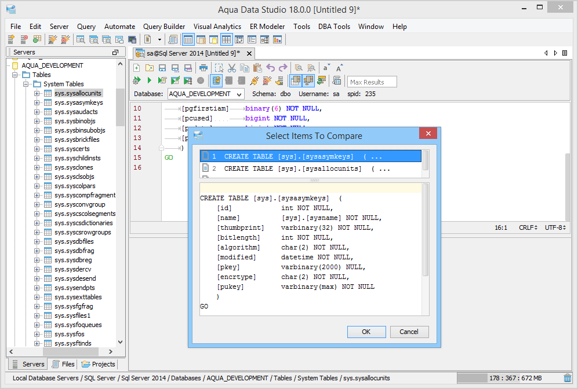Screen dimensions: 578x389
Task: Click the Open file folder icon
Action: click(150, 68)
